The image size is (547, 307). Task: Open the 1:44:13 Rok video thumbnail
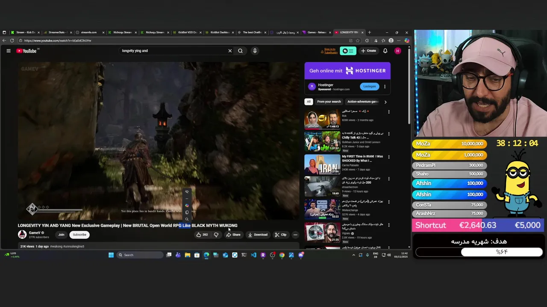click(x=322, y=119)
